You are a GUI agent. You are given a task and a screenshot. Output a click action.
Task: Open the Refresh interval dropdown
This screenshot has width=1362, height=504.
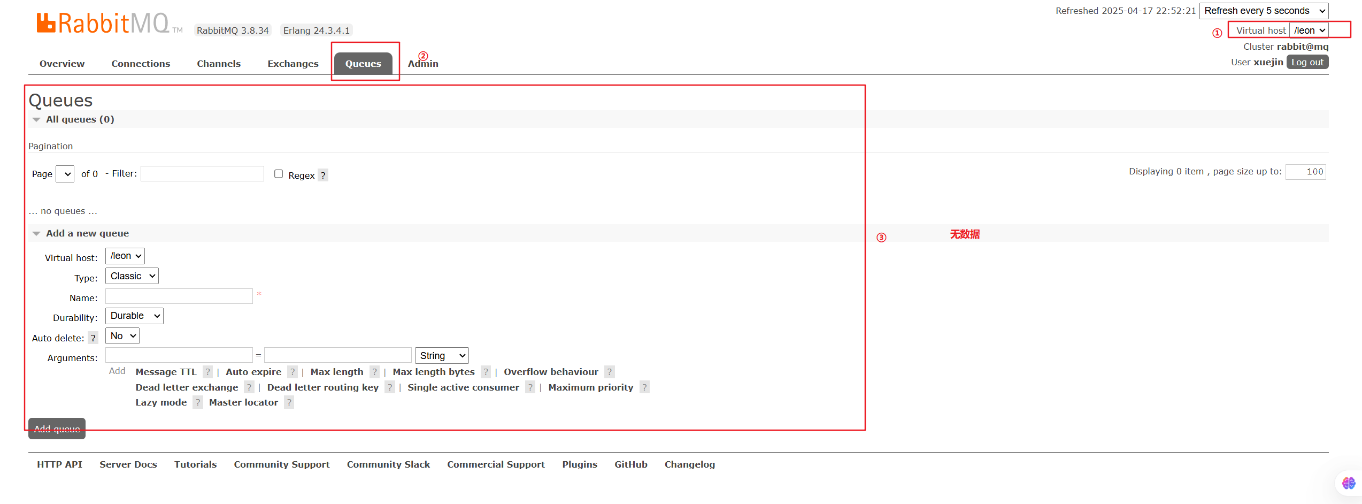(x=1264, y=11)
